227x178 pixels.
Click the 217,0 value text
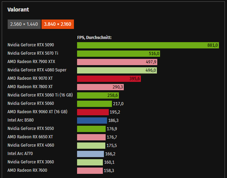tap(118, 104)
